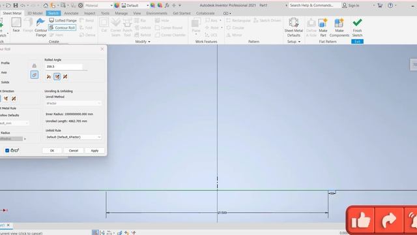This screenshot has width=417, height=235.
Task: Switch to the Sheet Metal tab
Action: coord(12,13)
